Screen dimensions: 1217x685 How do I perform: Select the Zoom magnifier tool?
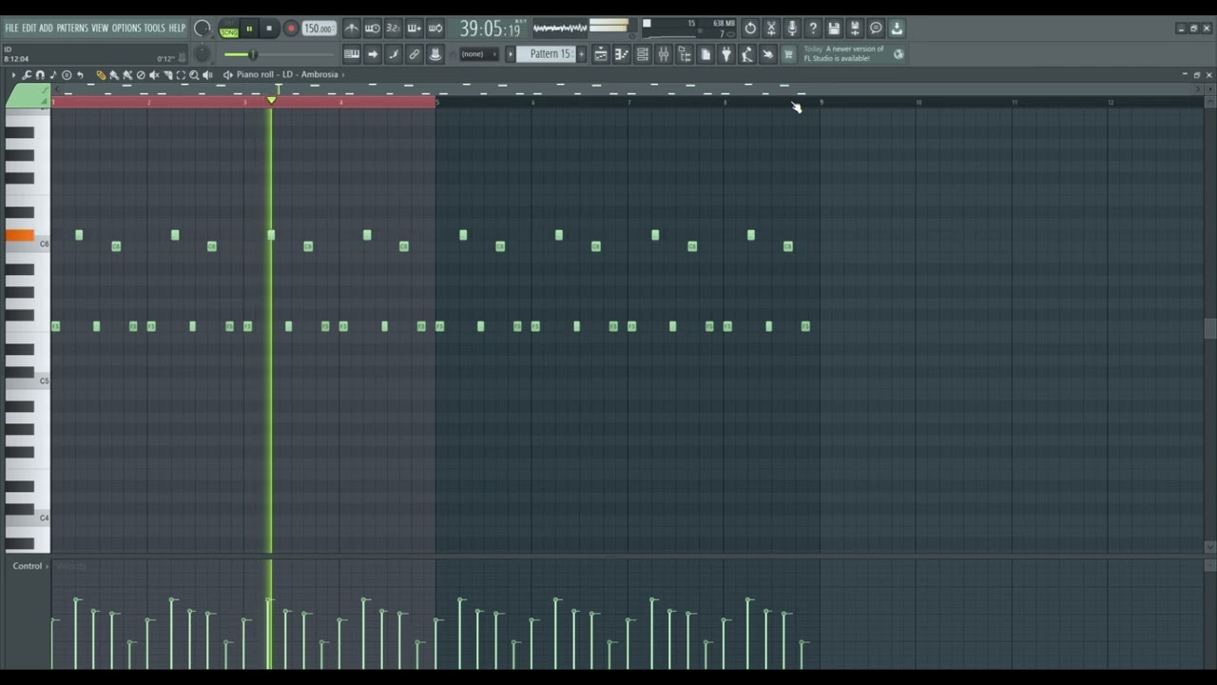click(194, 74)
